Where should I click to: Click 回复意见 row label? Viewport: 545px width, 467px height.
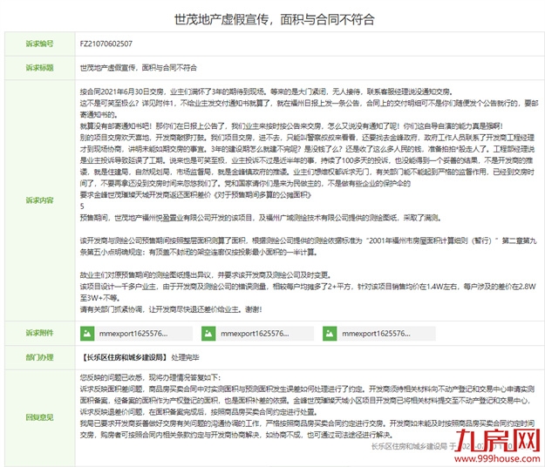pyautogui.click(x=39, y=417)
